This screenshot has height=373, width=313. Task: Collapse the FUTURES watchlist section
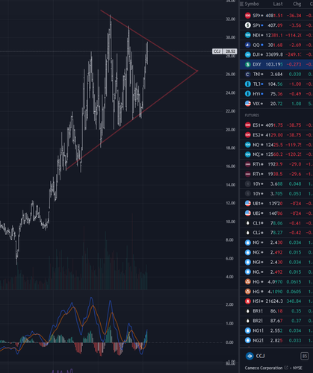[x=252, y=116]
